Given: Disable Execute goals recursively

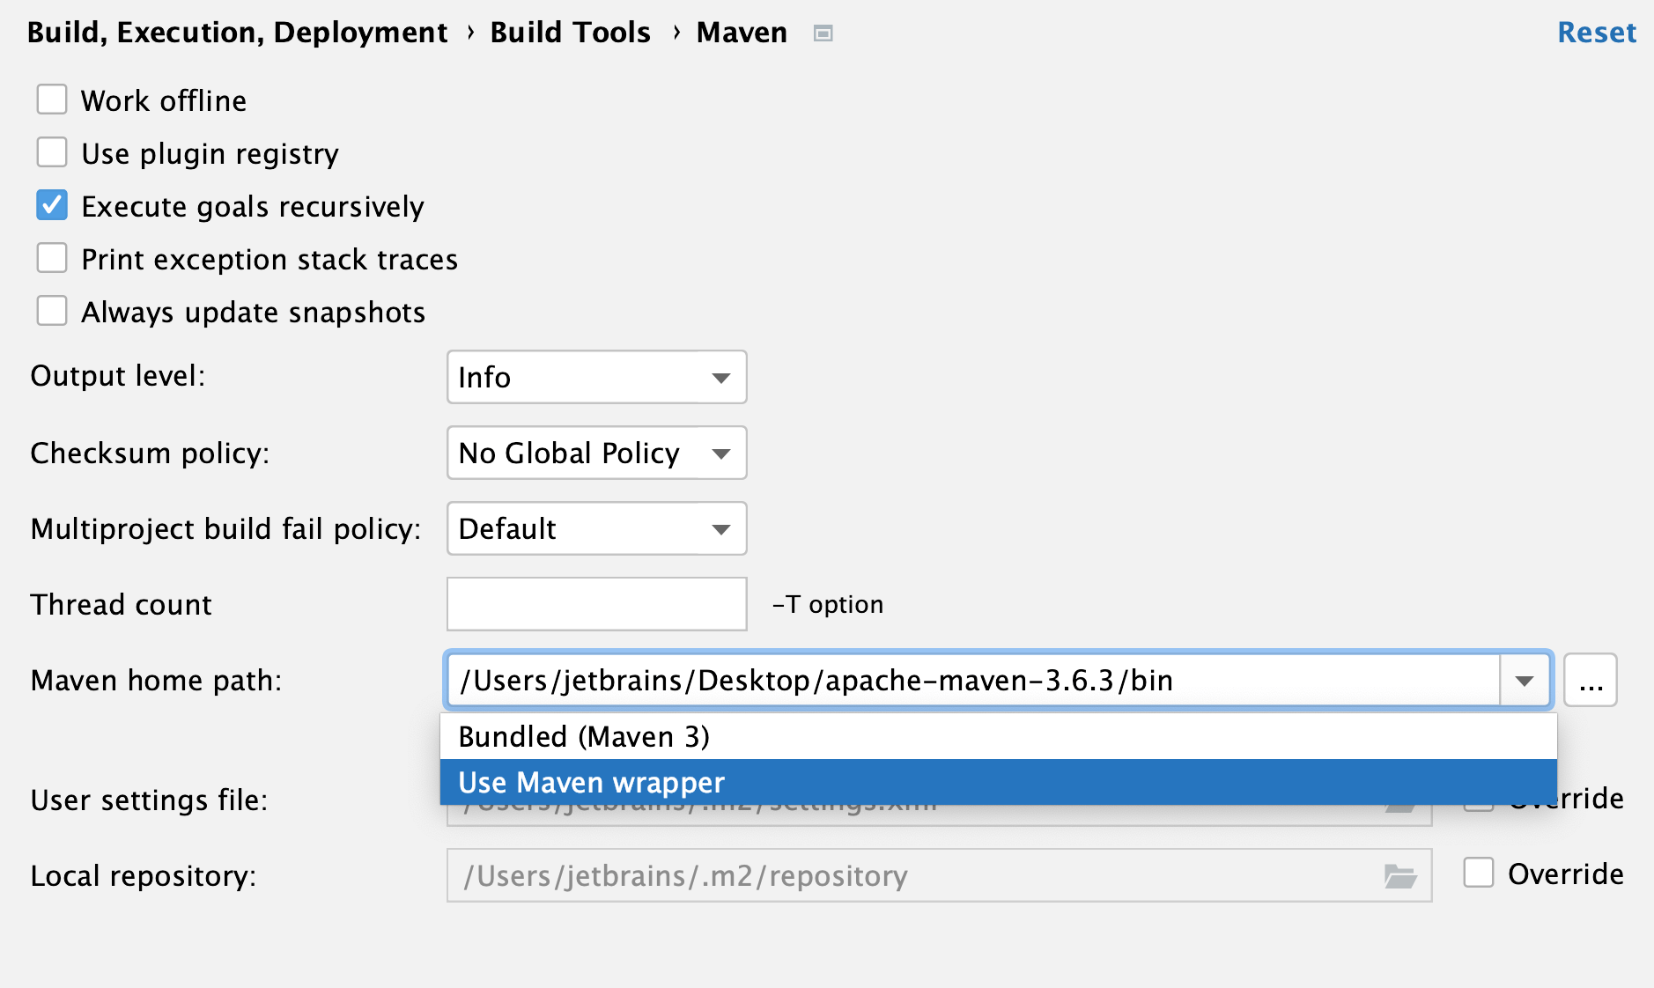Looking at the screenshot, I should point(52,205).
